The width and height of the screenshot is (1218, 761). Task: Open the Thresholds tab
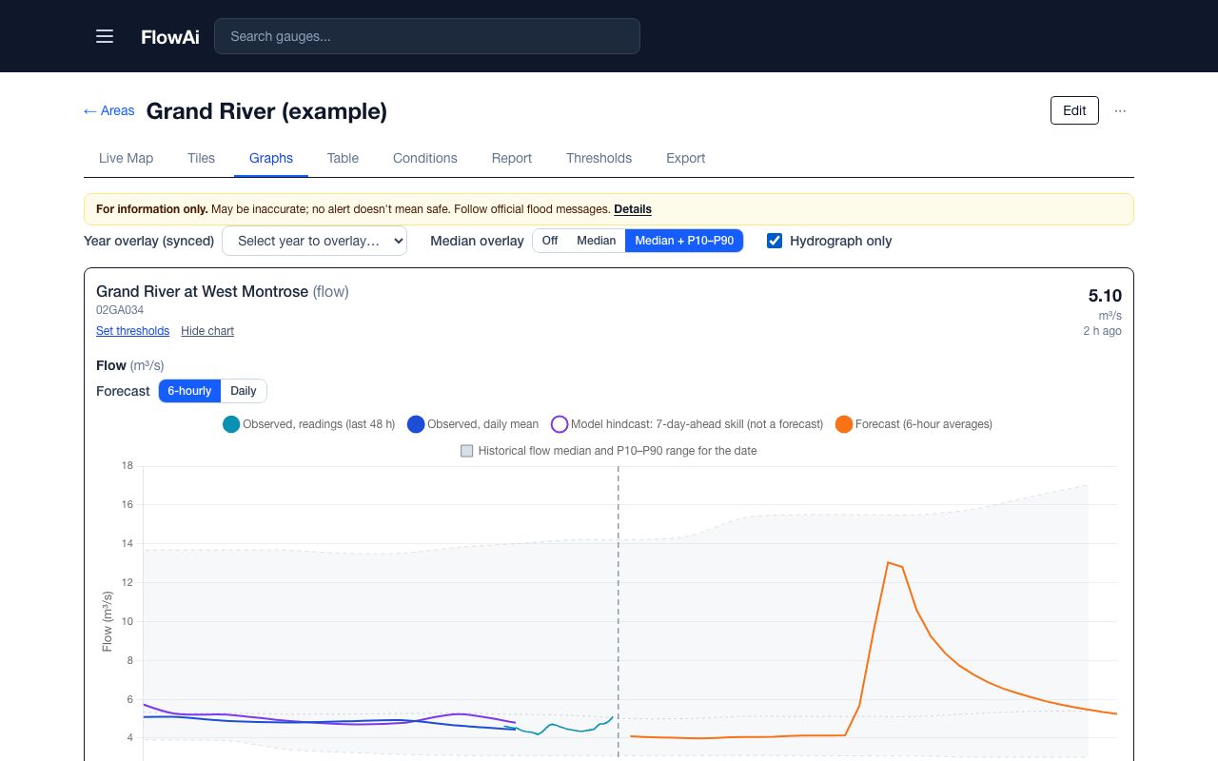click(599, 158)
